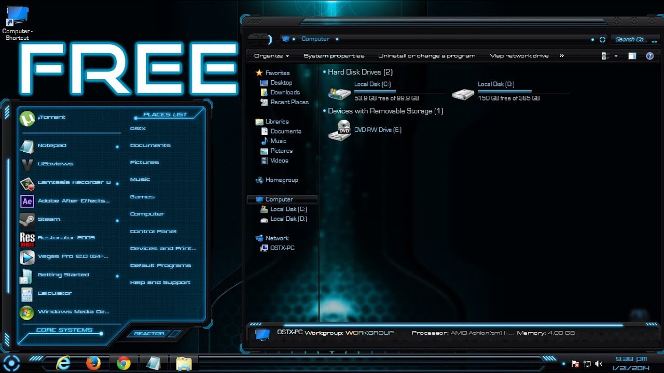Click the clock showing 9:38 pm
664x373 pixels.
630,359
